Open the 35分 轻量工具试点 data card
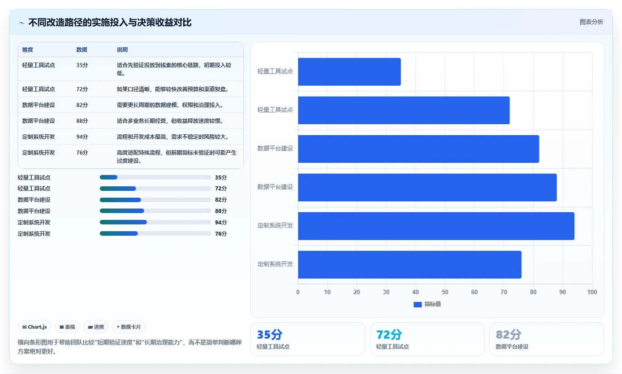The image size is (622, 374). [307, 339]
